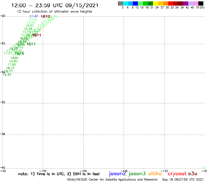This screenshot has height=182, width=207.
Task: Select the jason3 satellite legend label
Action: (x=137, y=174)
